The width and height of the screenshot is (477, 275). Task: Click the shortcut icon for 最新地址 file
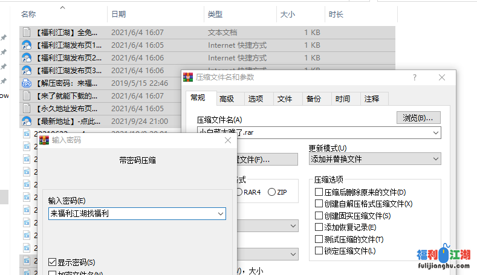point(27,121)
